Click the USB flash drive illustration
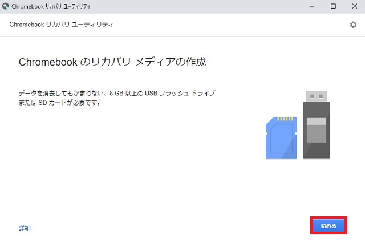365x251 pixels. pyautogui.click(x=317, y=124)
